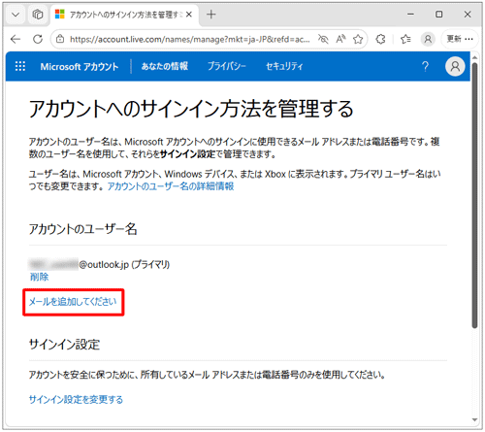Open the 更新 settings menu button
485x432 pixels.
pos(460,39)
